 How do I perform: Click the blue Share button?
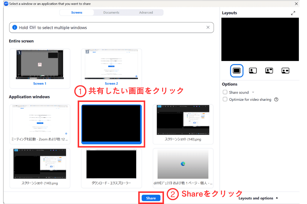tap(151, 198)
